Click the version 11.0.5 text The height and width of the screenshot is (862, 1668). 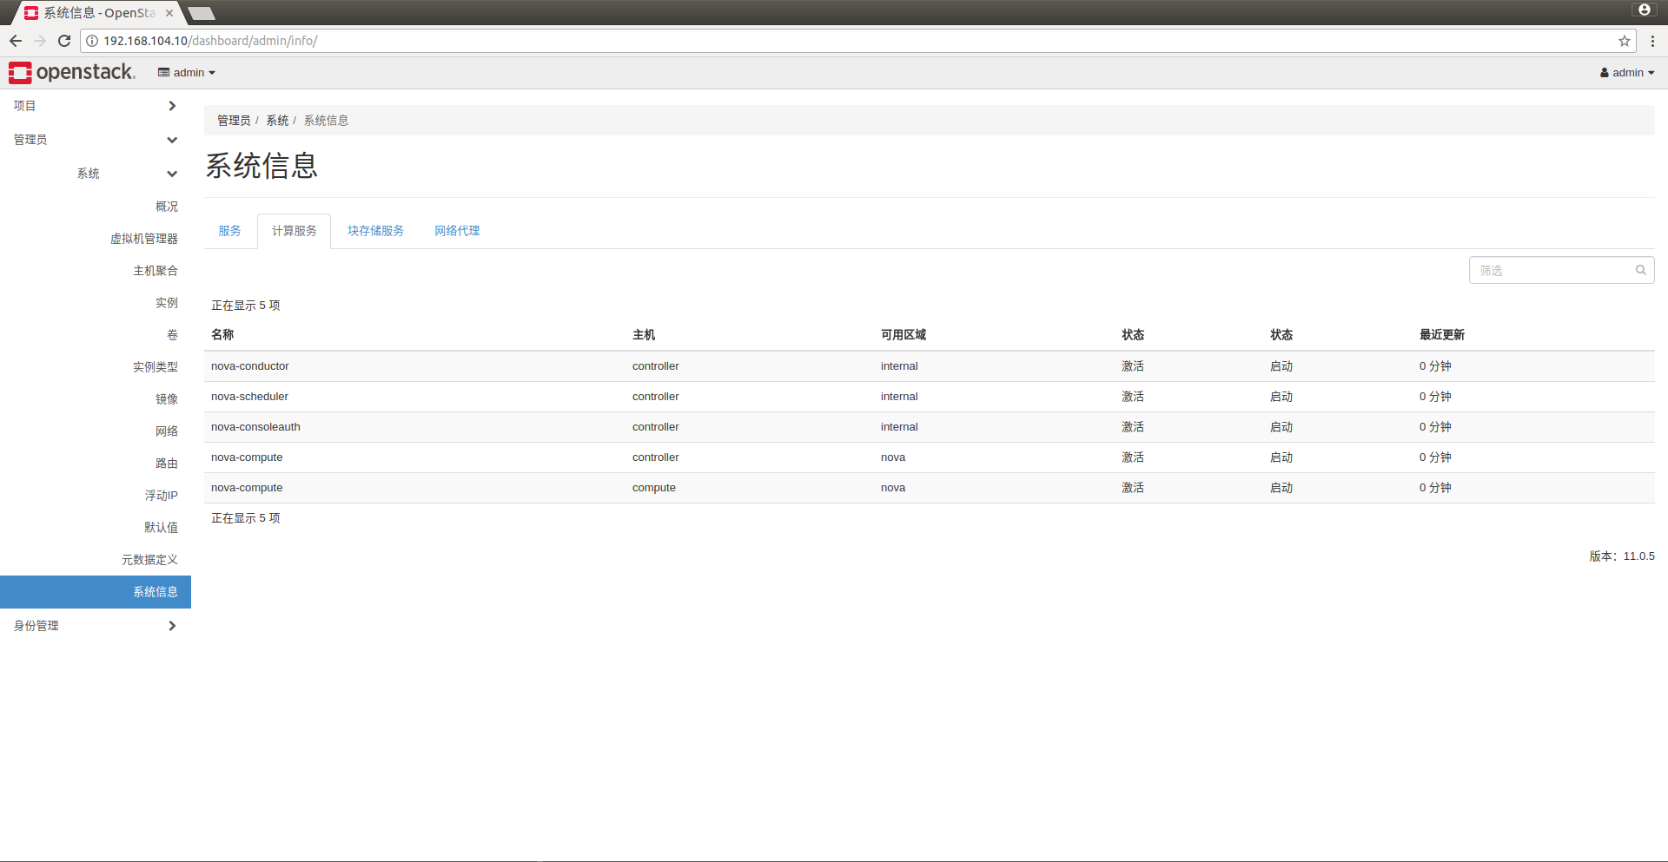point(1622,556)
